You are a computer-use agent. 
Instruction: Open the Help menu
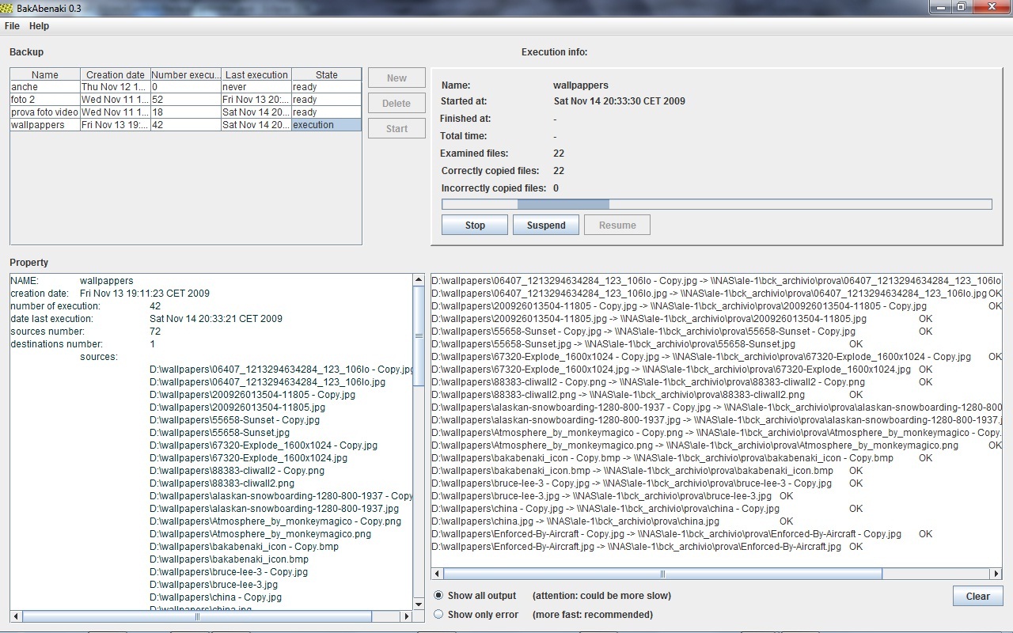[39, 26]
